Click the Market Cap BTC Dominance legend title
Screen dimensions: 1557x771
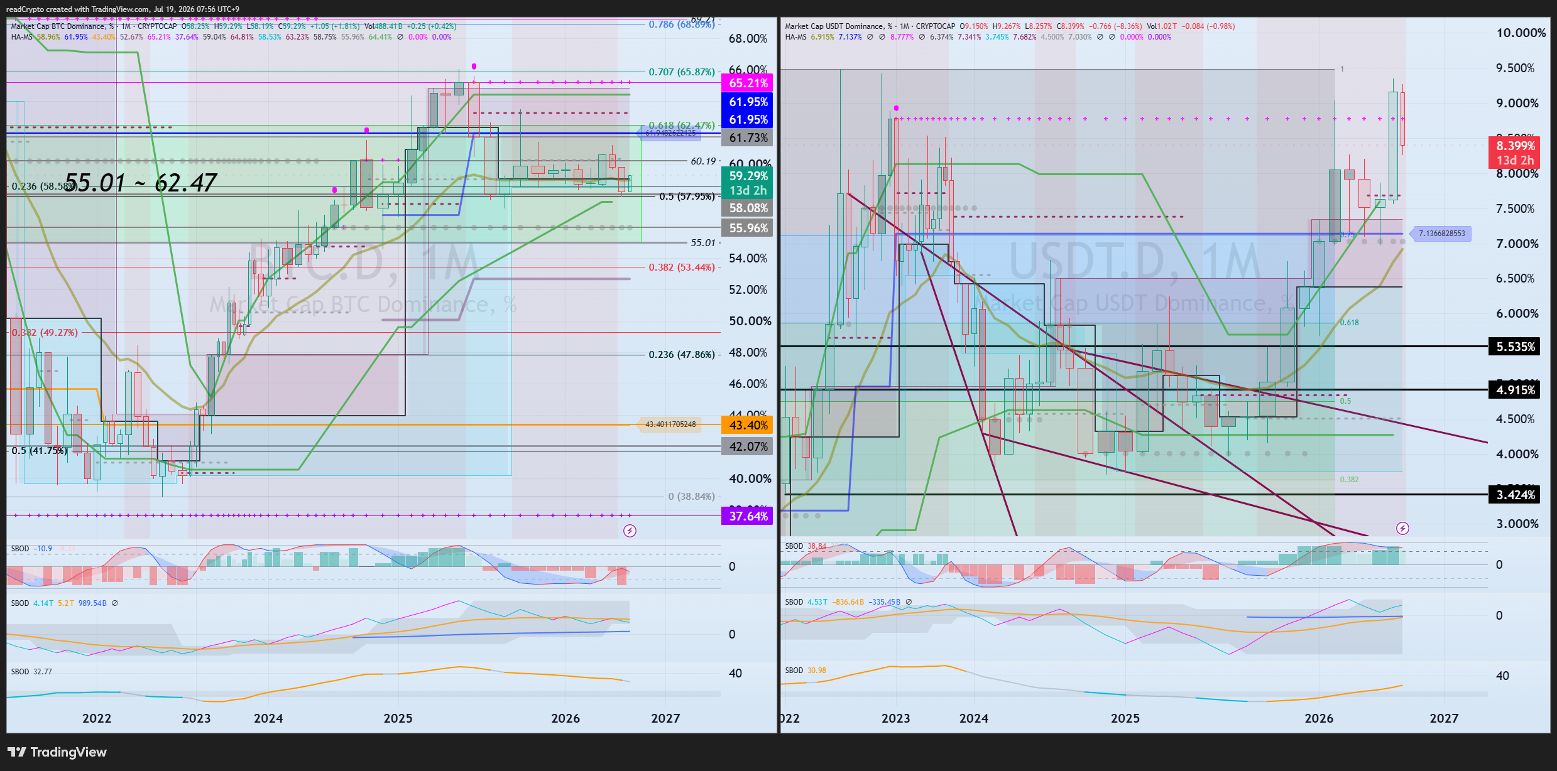tap(62, 26)
